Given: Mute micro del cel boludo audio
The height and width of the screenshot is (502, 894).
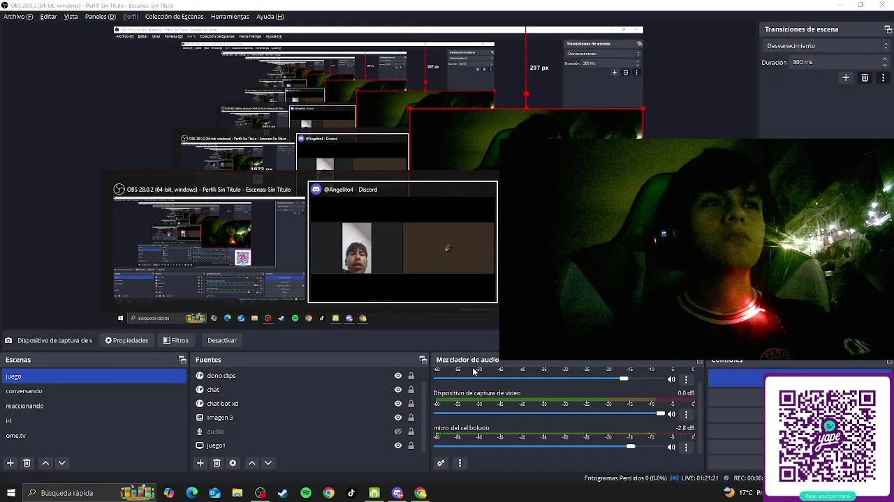Looking at the screenshot, I should coord(671,447).
